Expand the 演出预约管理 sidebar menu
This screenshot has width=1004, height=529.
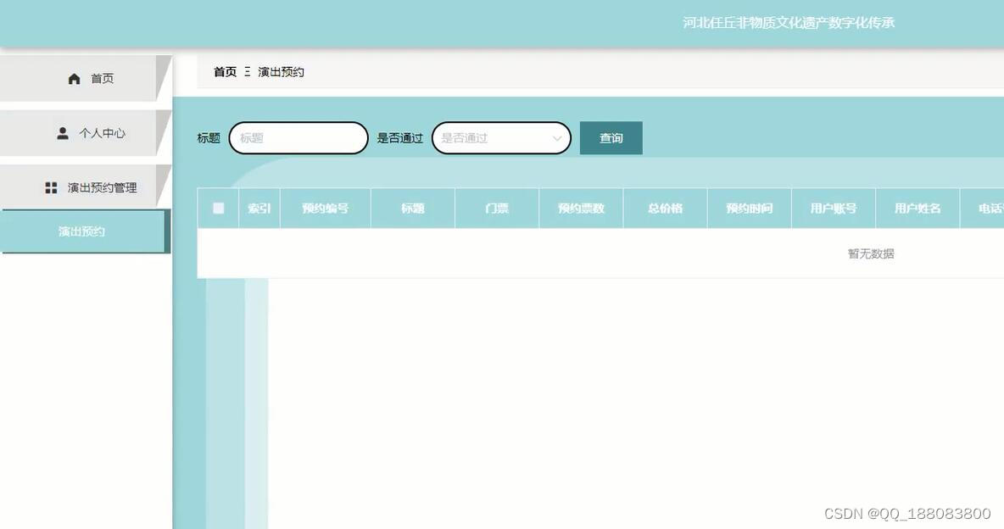point(86,187)
